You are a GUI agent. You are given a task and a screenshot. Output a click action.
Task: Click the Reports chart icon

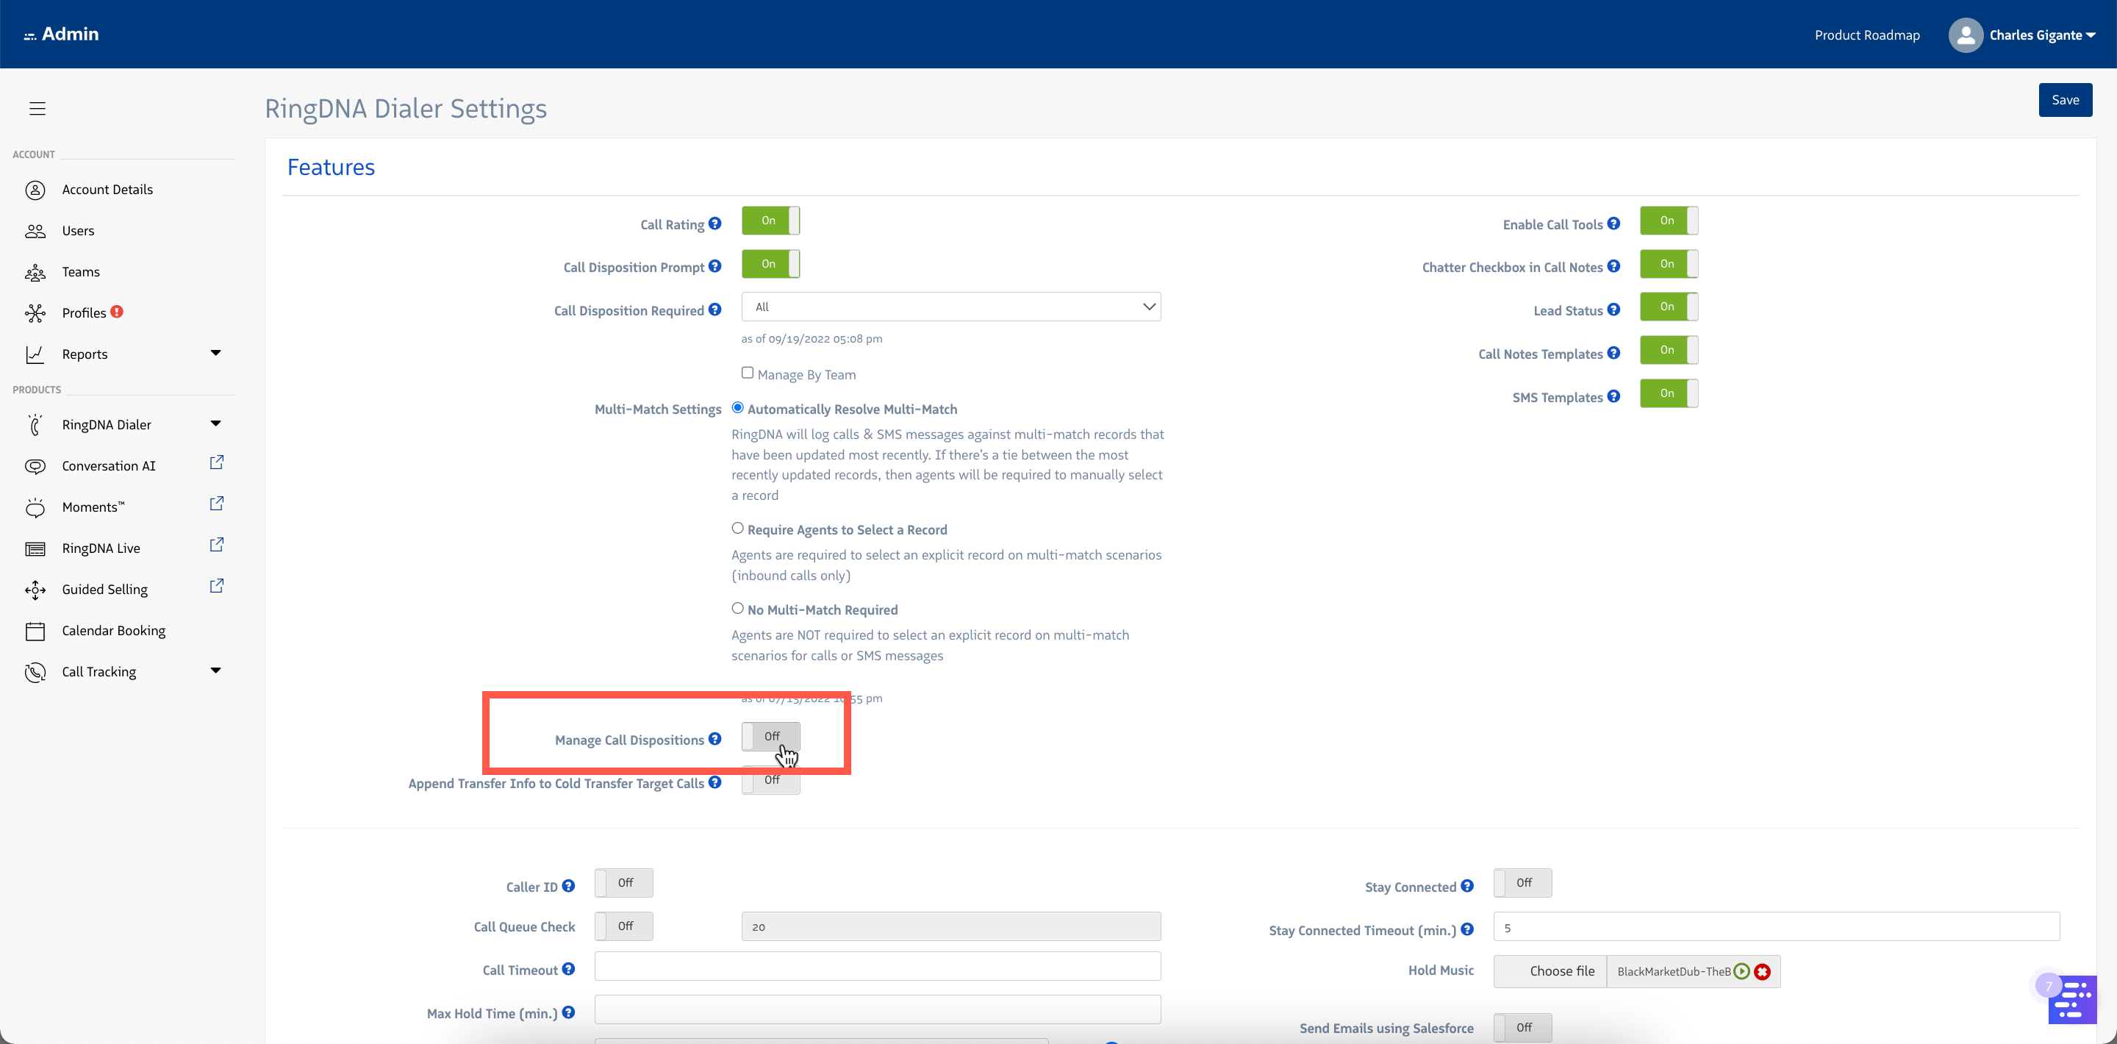[35, 354]
